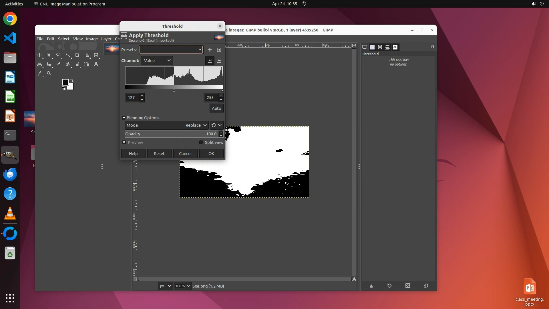Open the Presets dropdown
Viewport: 549px width, 309px height.
[171, 50]
